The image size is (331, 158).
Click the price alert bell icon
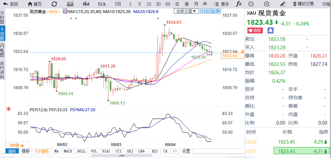[270, 31]
